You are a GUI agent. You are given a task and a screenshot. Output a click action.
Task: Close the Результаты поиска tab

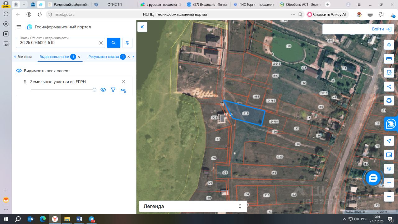coord(129,57)
